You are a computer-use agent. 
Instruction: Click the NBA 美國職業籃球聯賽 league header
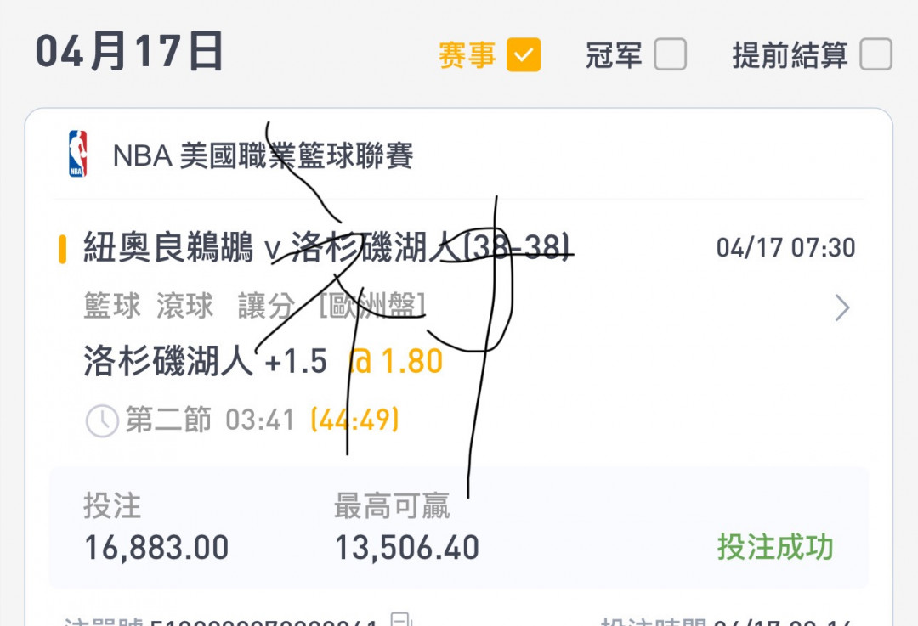pos(263,155)
